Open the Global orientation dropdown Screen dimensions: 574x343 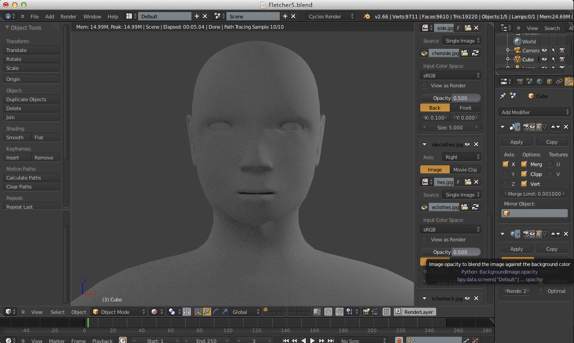(x=245, y=312)
